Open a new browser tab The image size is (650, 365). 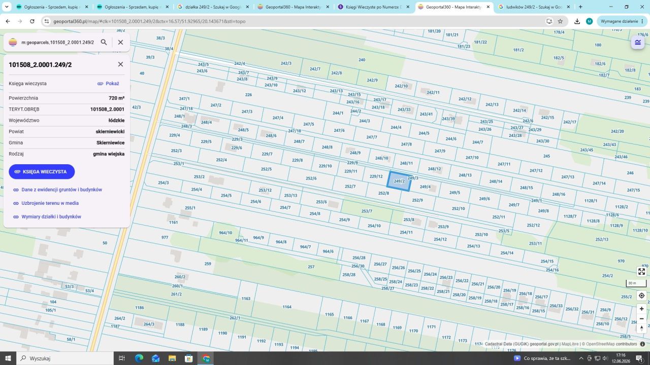pos(580,7)
